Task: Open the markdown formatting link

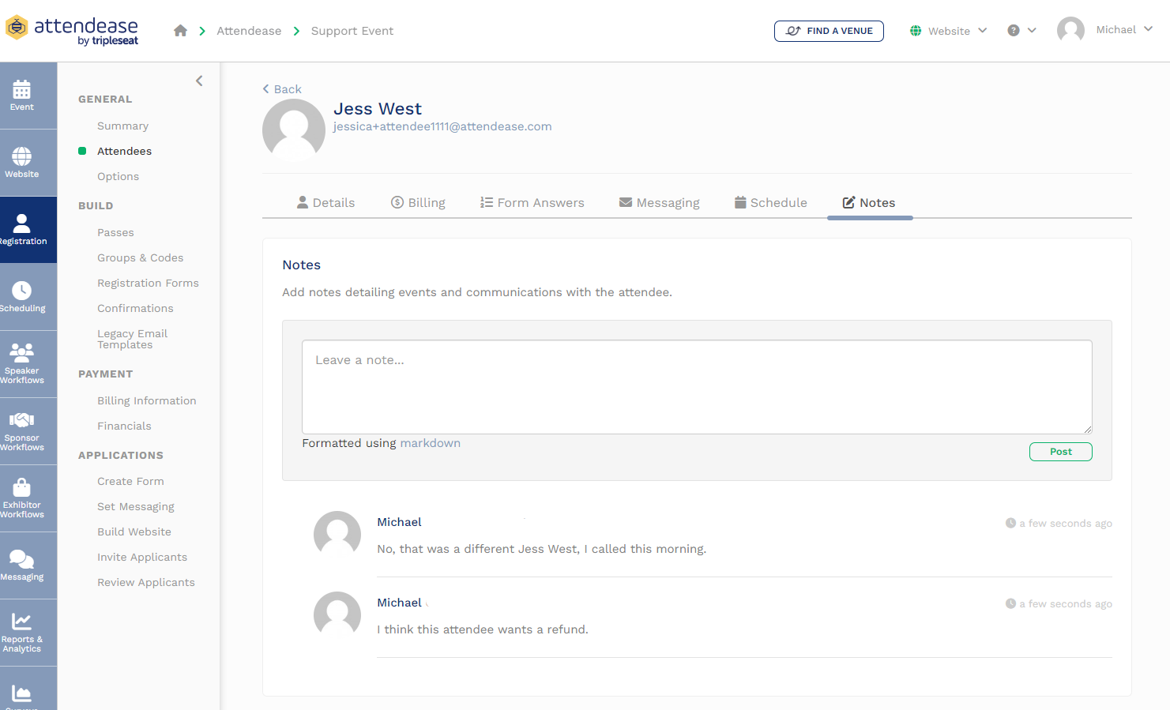Action: [431, 443]
